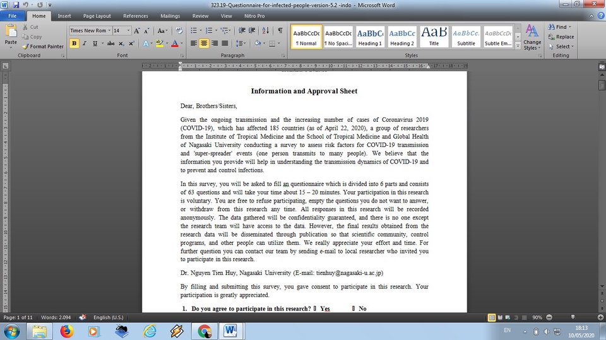
Task: Apply bullet list formatting
Action: click(194, 30)
